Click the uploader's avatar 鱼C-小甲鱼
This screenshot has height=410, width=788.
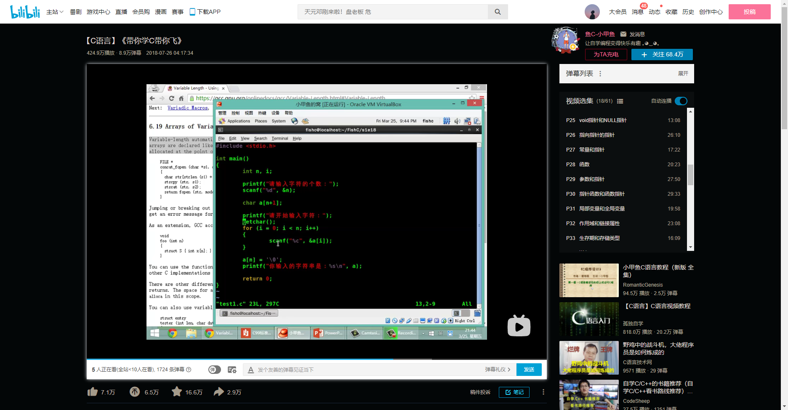click(565, 40)
